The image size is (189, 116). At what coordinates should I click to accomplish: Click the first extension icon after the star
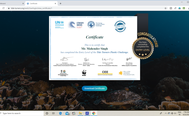[x=171, y=8]
